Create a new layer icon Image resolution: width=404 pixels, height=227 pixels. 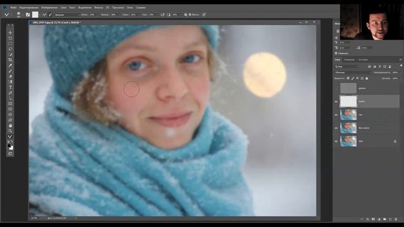(x=390, y=219)
